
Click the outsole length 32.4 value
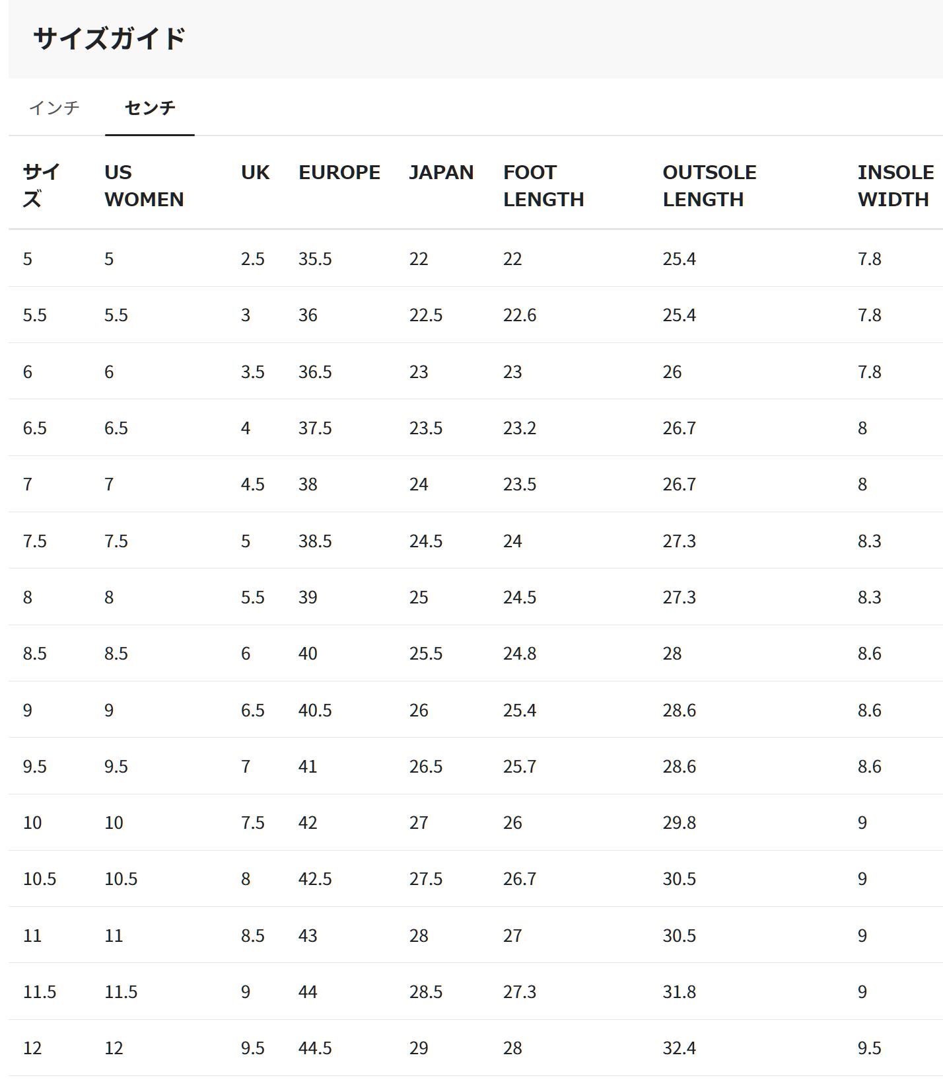(680, 1048)
